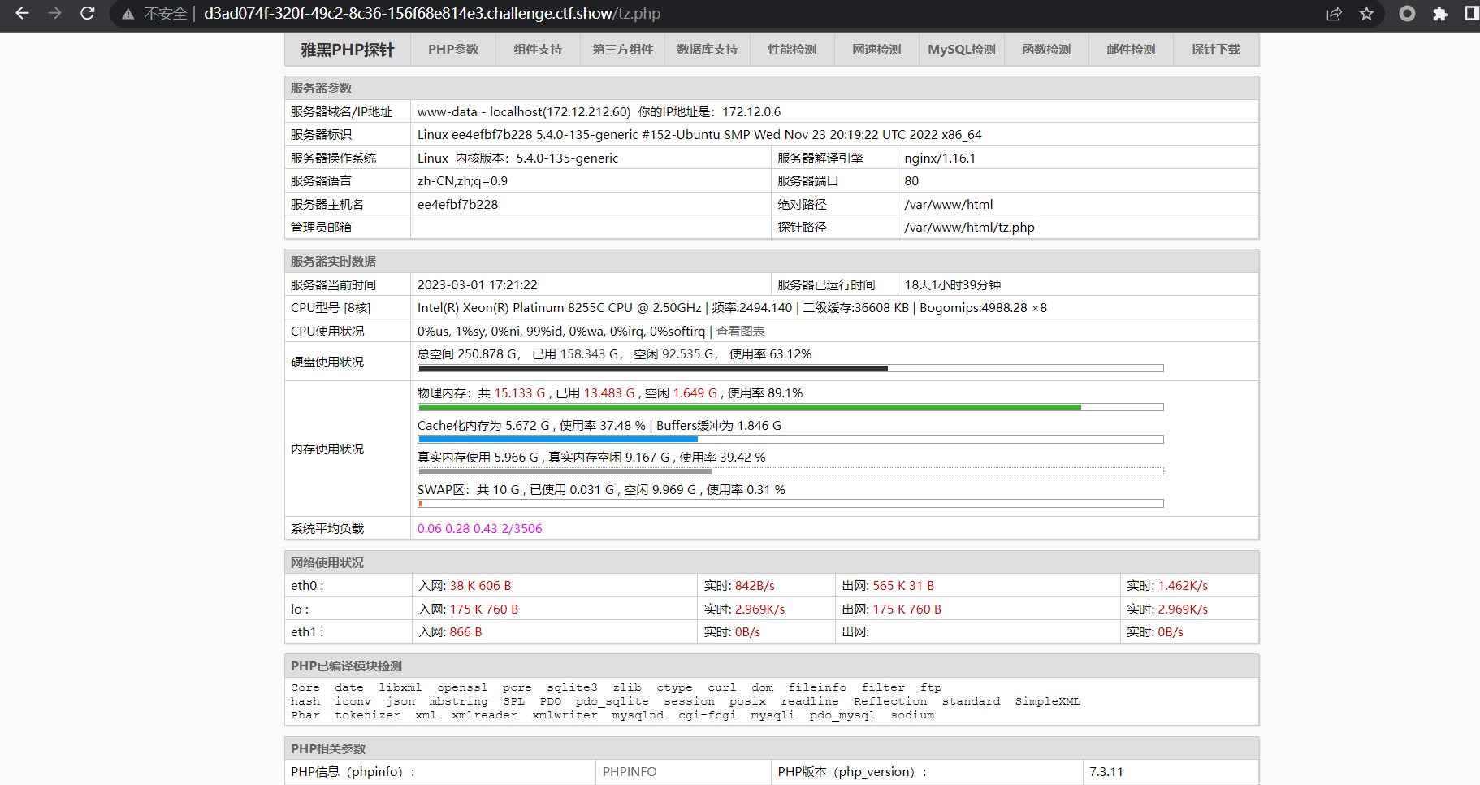This screenshot has width=1480, height=785.
Task: Click the PHP version value '7.3.11'
Action: [1106, 772]
